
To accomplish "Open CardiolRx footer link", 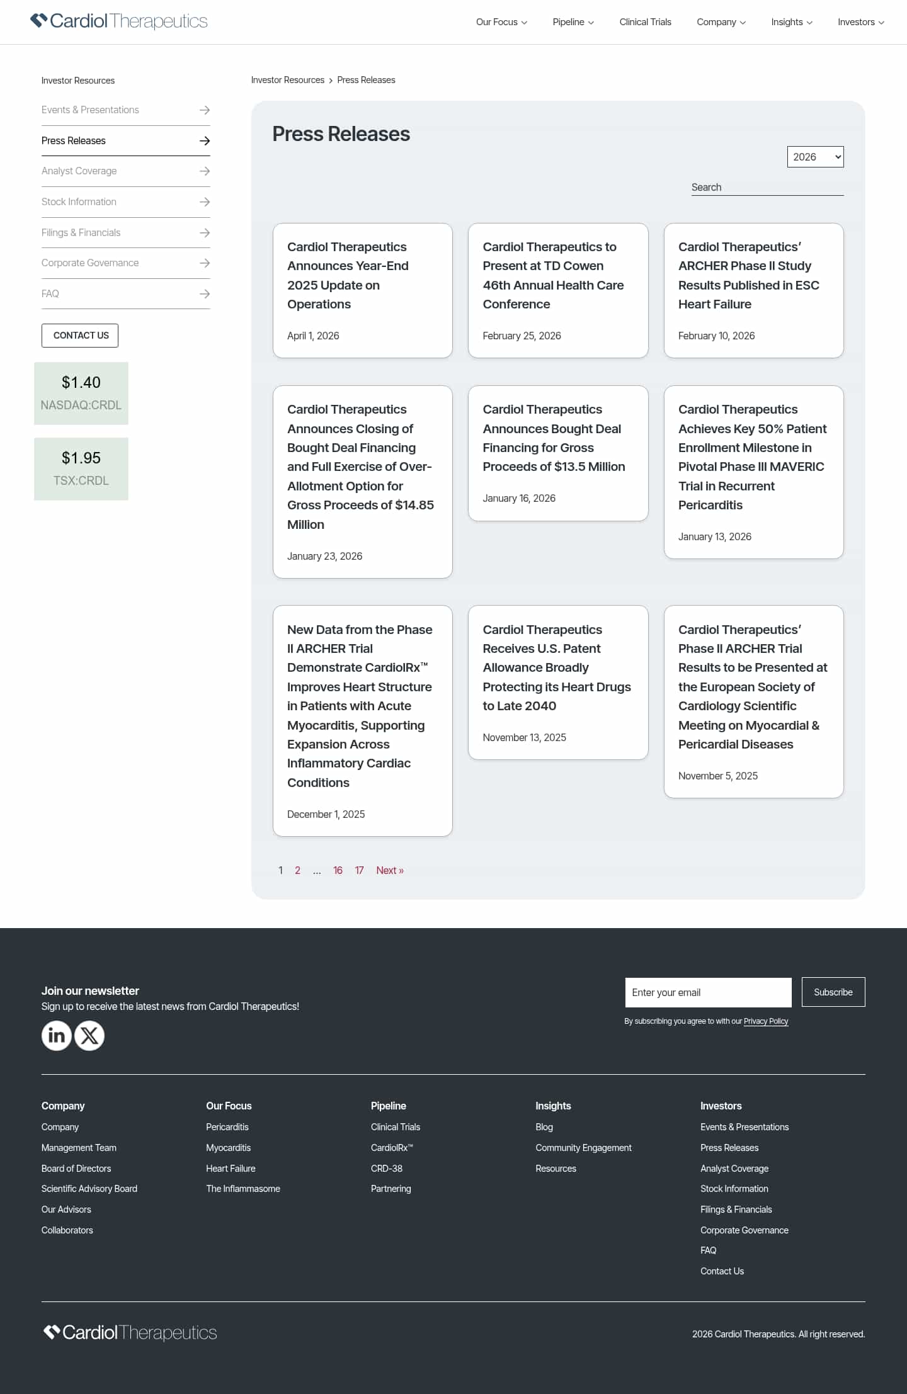I will pos(392,1148).
